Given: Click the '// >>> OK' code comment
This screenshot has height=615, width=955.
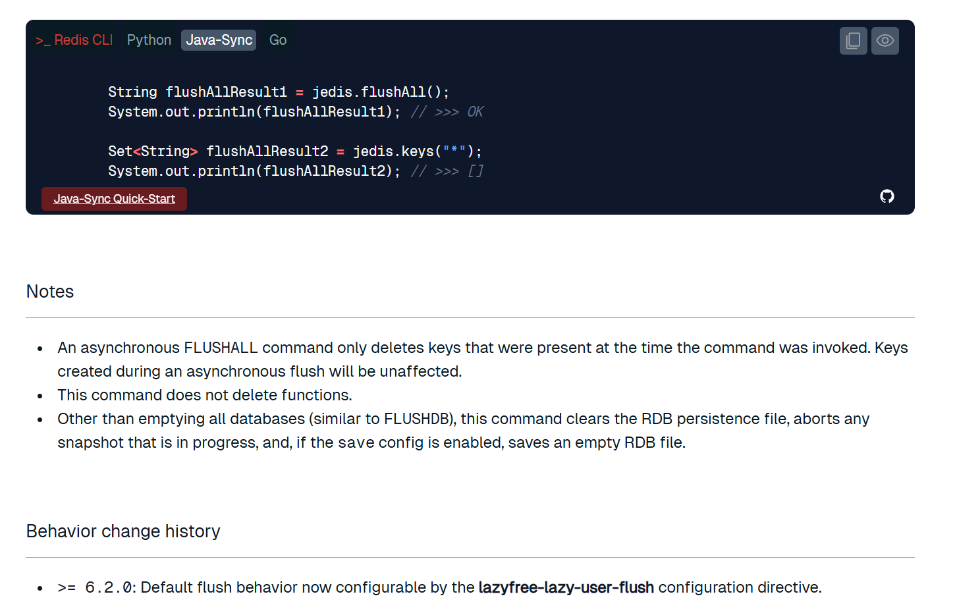Looking at the screenshot, I should 447,112.
